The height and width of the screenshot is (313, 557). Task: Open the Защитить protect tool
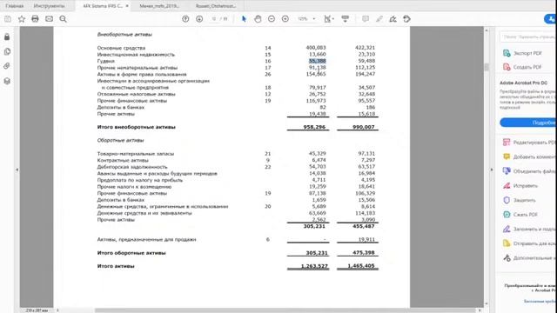coord(520,200)
